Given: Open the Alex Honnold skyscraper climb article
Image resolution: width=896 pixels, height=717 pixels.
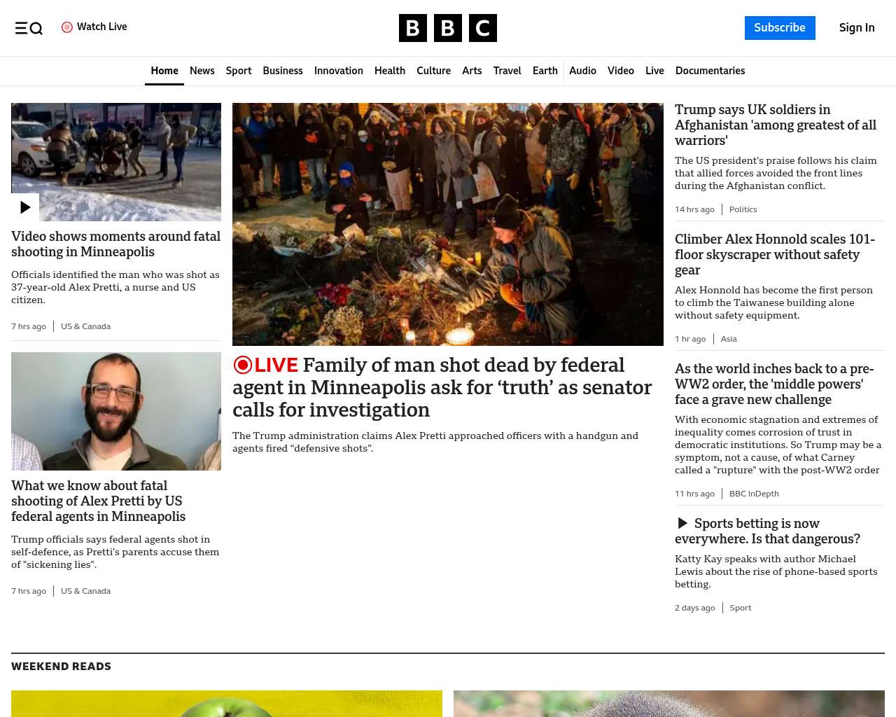Looking at the screenshot, I should (775, 255).
